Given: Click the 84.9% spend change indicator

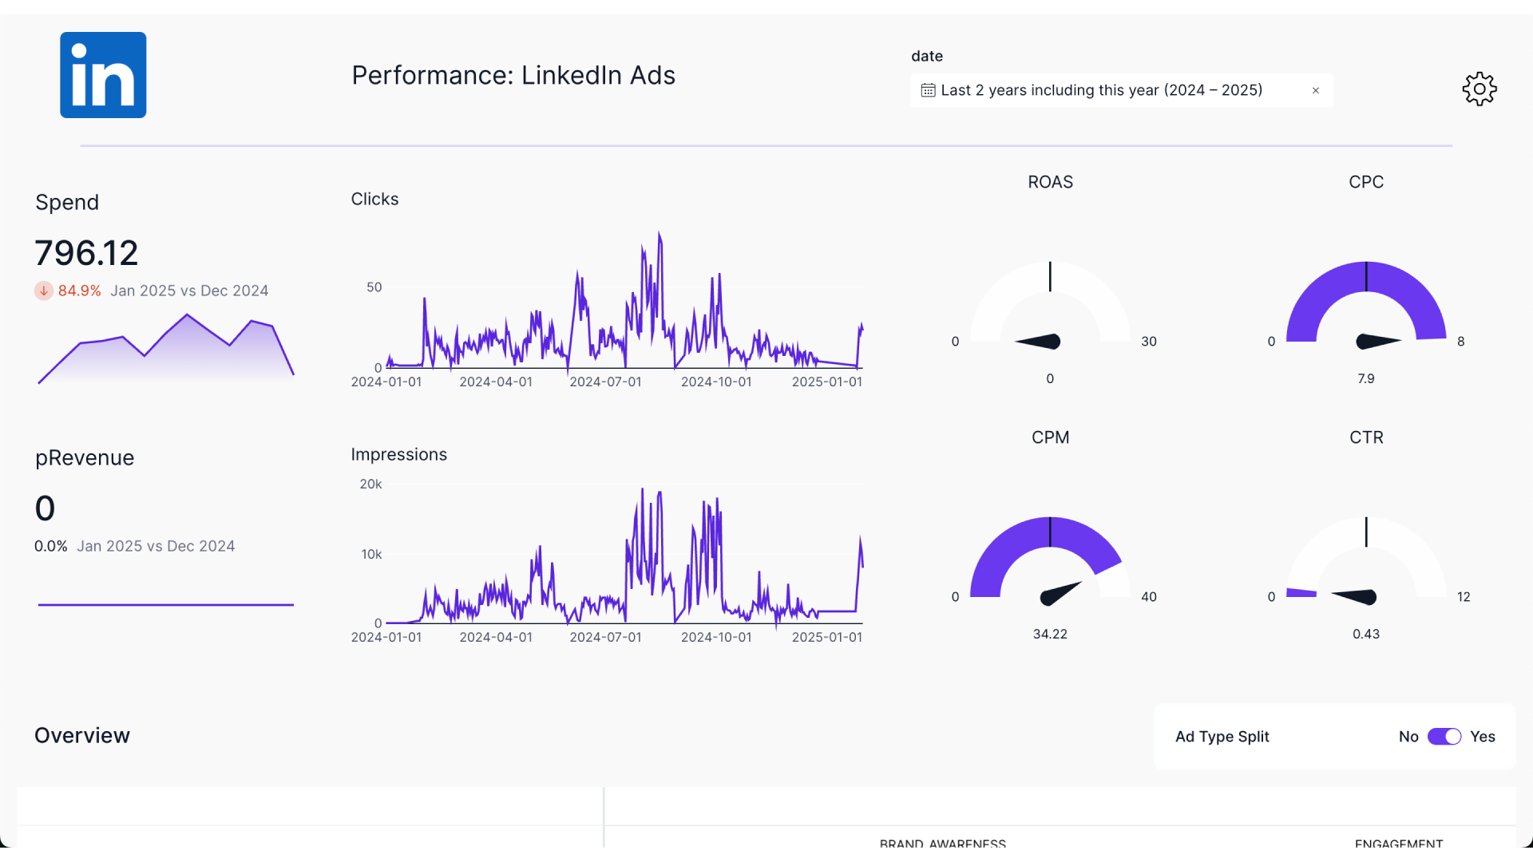Looking at the screenshot, I should point(81,291).
